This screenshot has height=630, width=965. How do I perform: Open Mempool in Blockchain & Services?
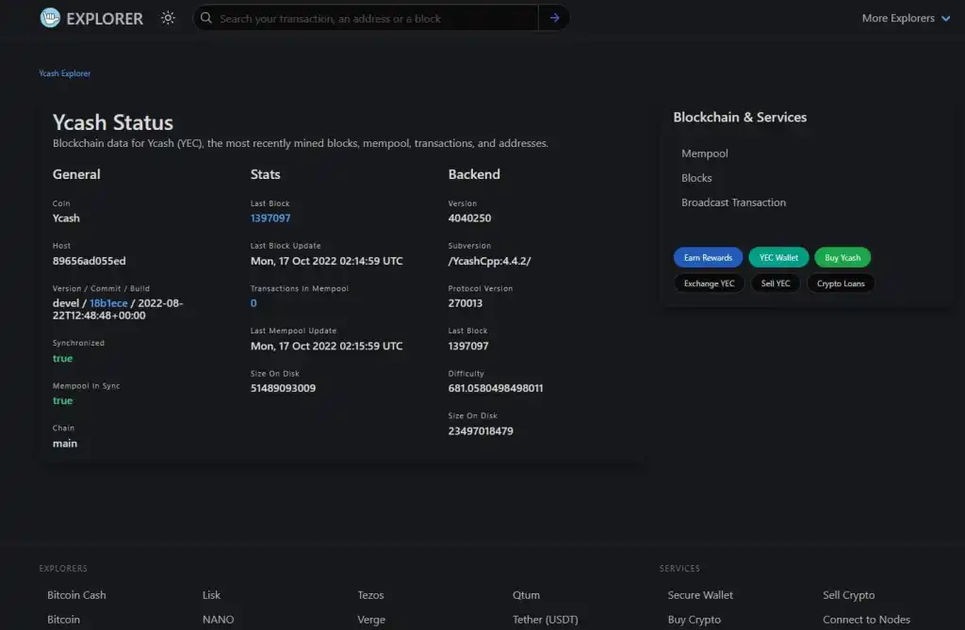(705, 153)
